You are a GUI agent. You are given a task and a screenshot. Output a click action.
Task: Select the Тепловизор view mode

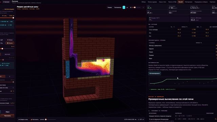(118, 7)
